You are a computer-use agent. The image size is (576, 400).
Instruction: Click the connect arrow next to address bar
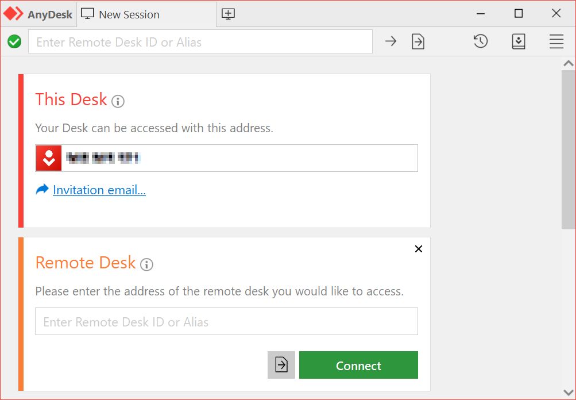click(x=391, y=41)
